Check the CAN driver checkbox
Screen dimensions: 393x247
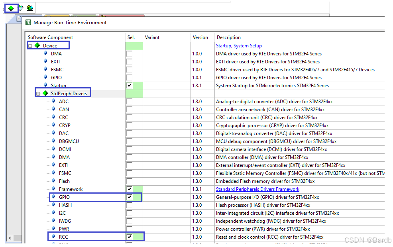(129, 110)
